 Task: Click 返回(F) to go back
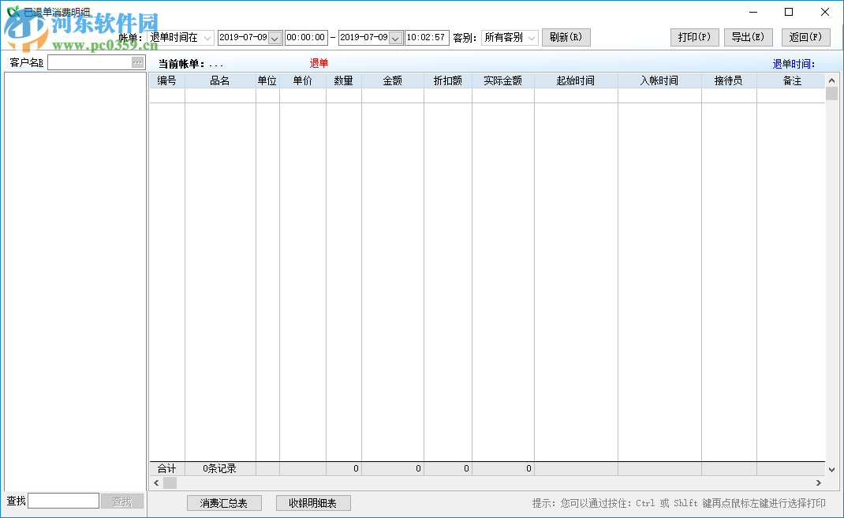coord(807,37)
